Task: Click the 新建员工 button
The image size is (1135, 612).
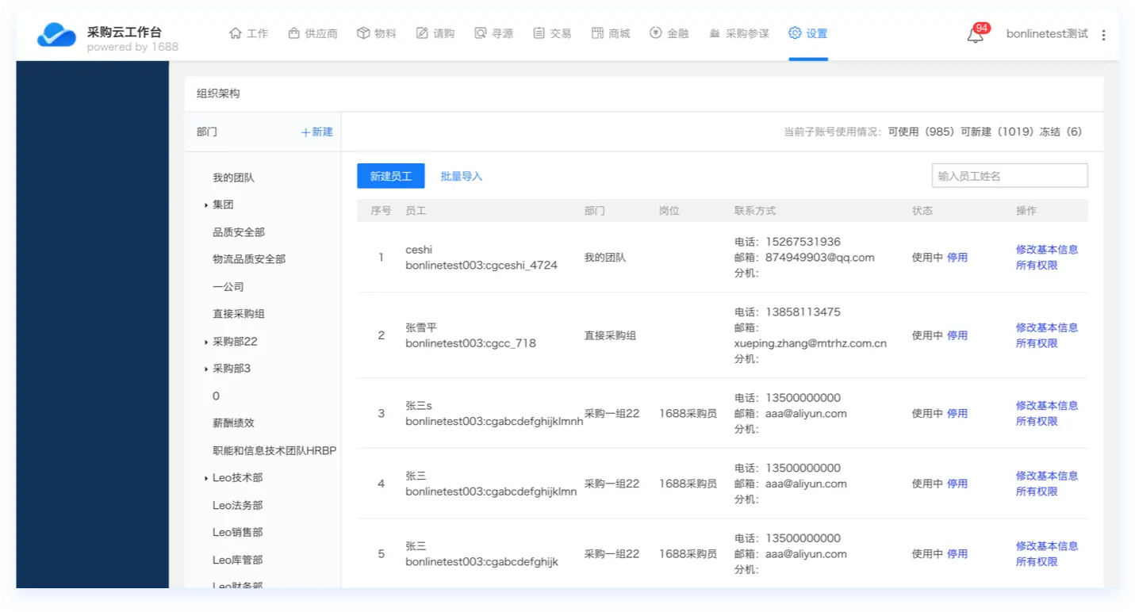Action: click(391, 176)
